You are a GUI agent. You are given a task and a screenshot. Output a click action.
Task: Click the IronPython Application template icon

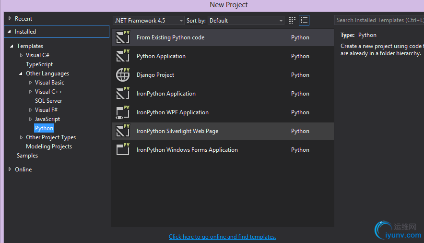pyautogui.click(x=123, y=93)
